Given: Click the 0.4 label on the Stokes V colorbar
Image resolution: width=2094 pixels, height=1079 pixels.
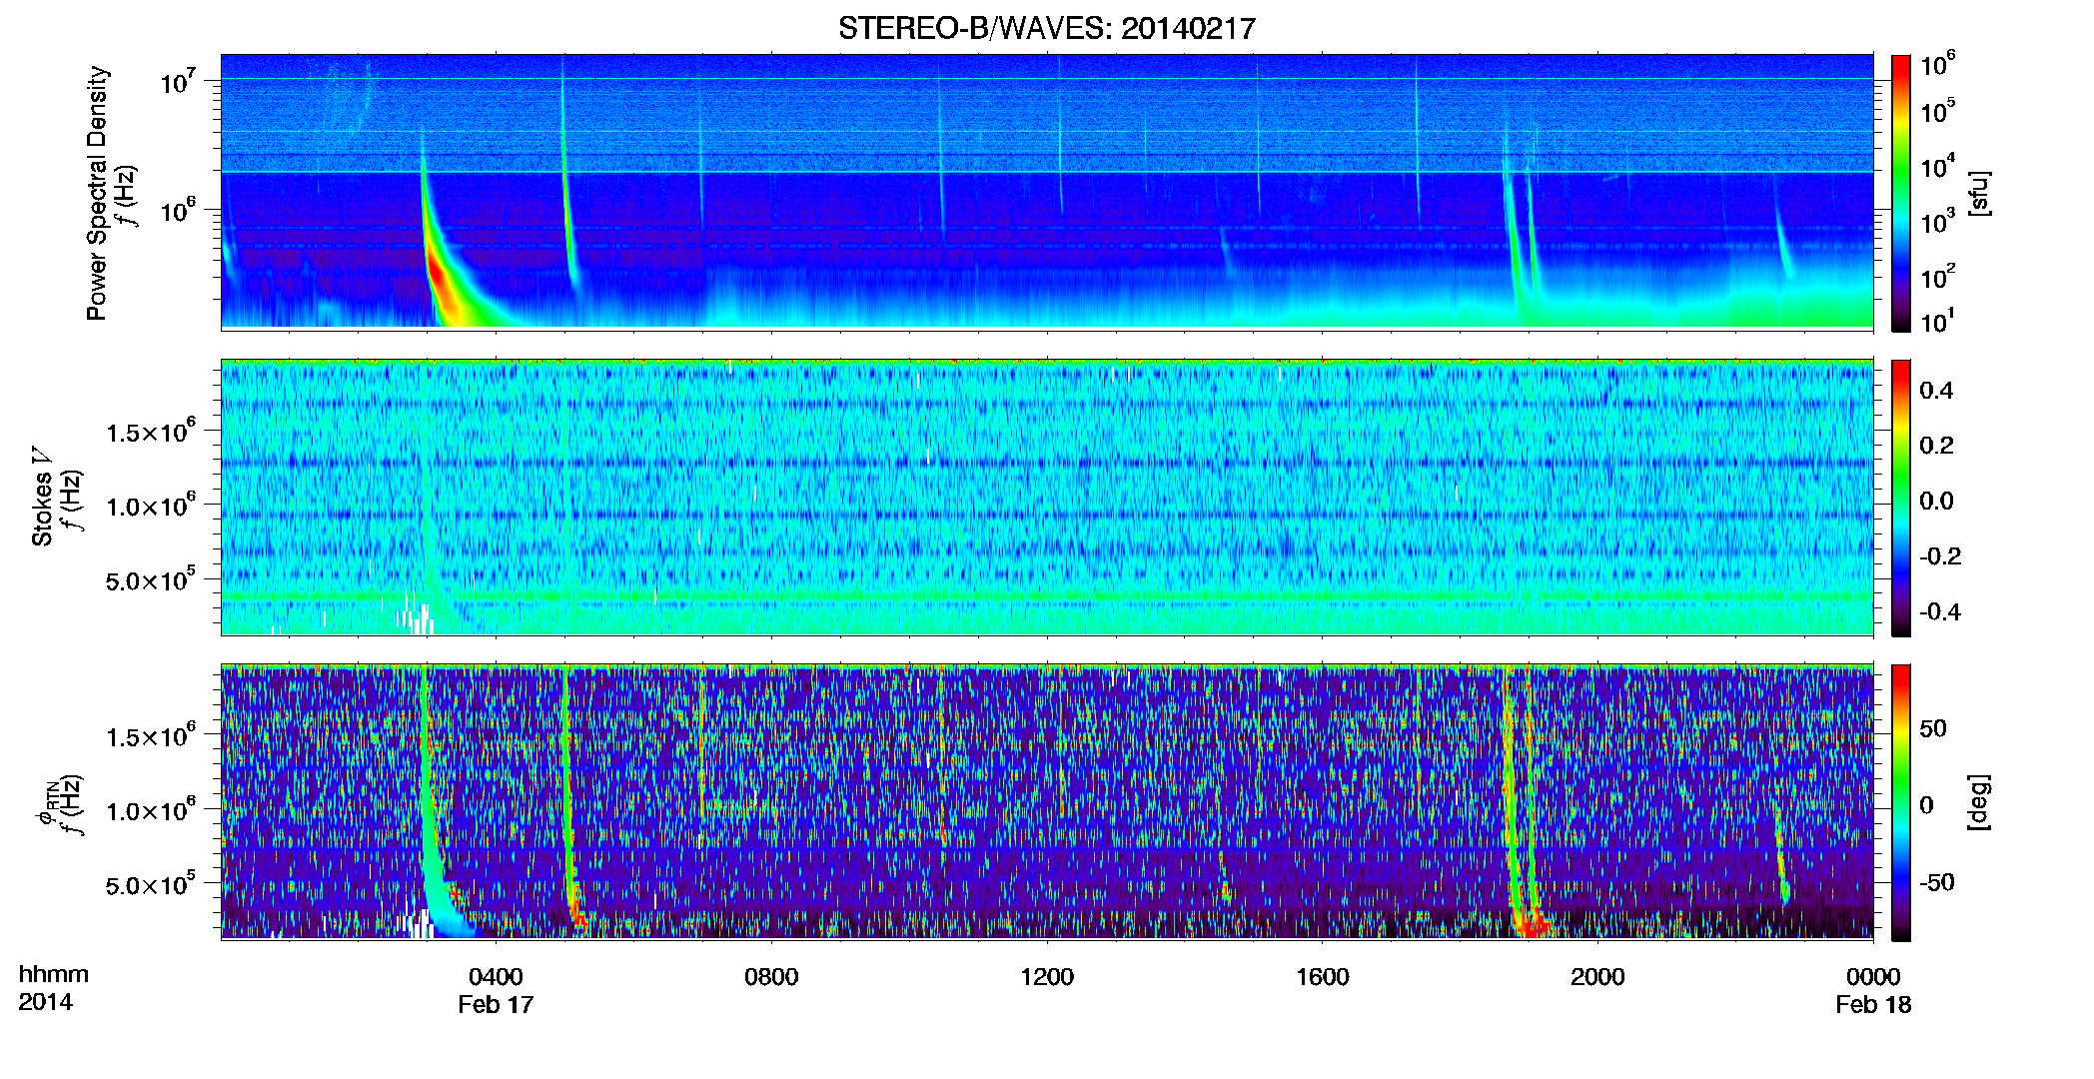Looking at the screenshot, I should point(1937,391).
